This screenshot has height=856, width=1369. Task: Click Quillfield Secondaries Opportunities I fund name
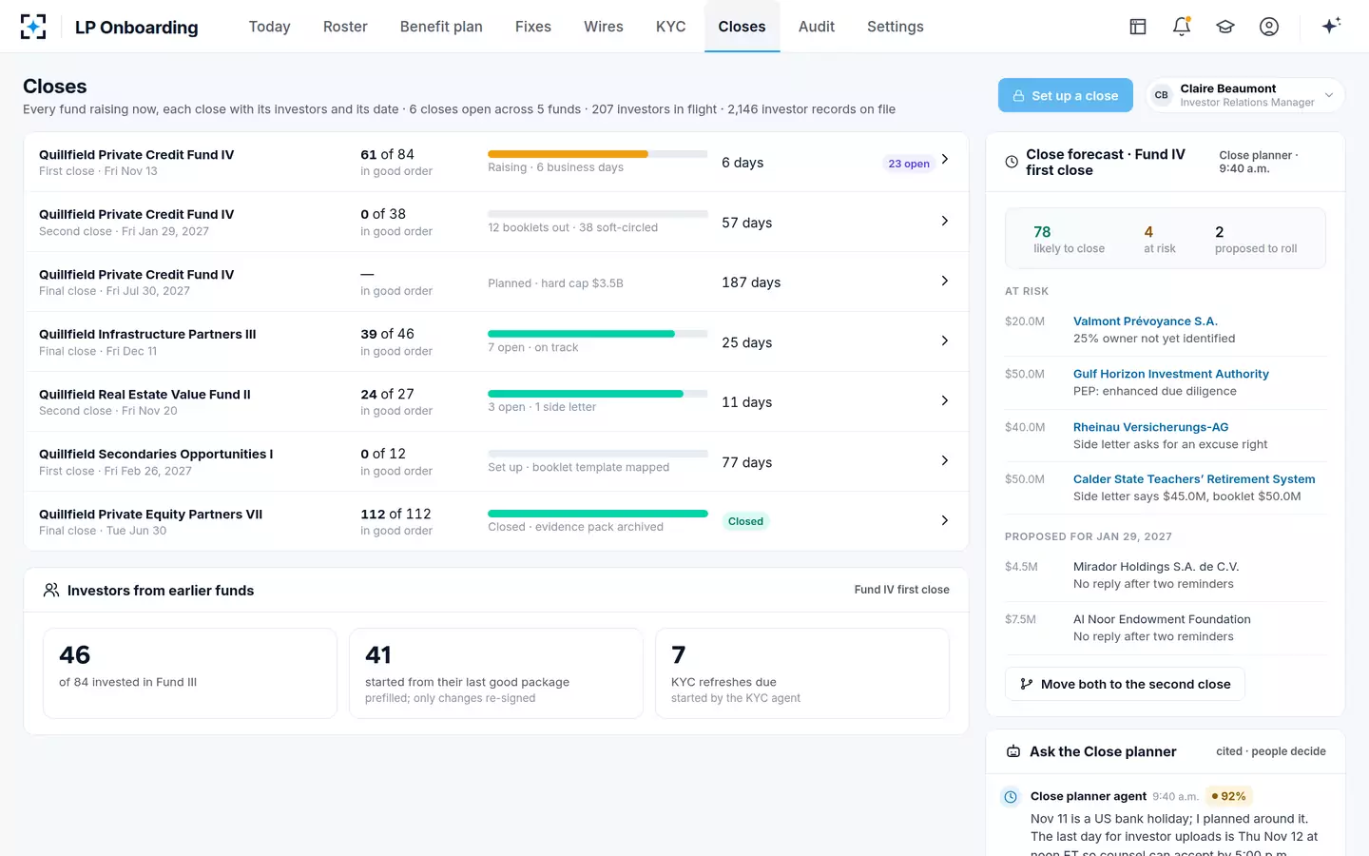156,454
